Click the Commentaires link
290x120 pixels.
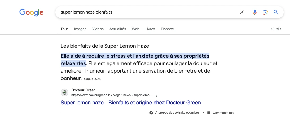coord(223,113)
